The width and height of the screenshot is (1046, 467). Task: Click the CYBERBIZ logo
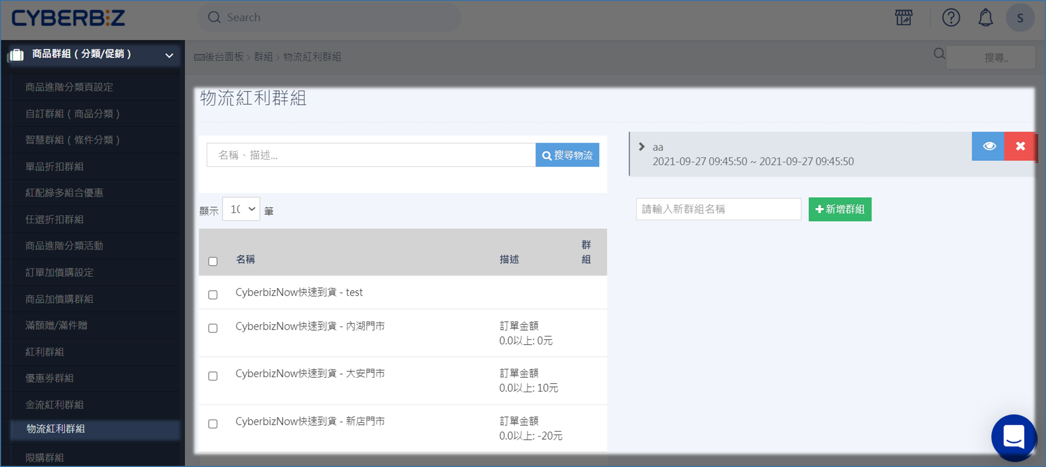[68, 18]
